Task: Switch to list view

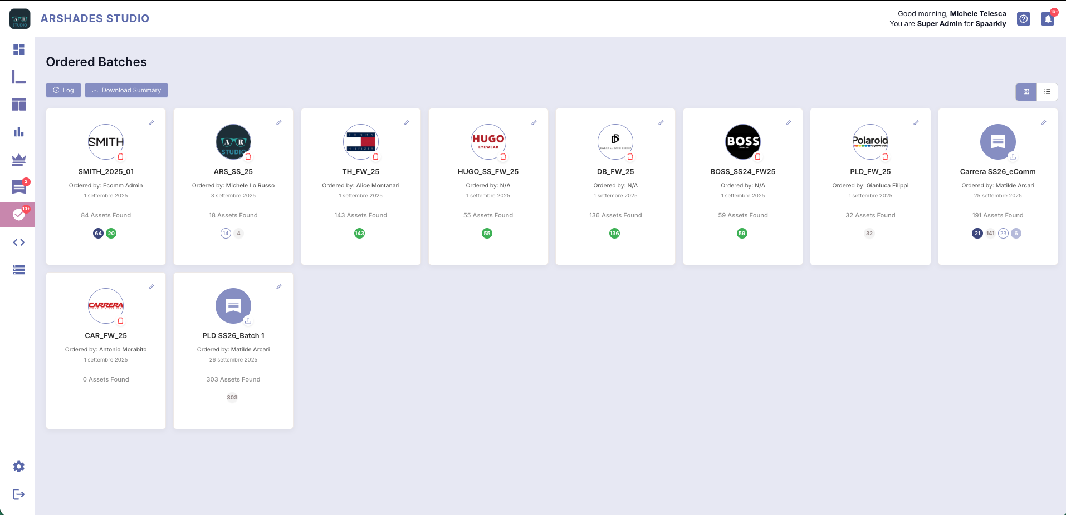Action: coord(1047,92)
